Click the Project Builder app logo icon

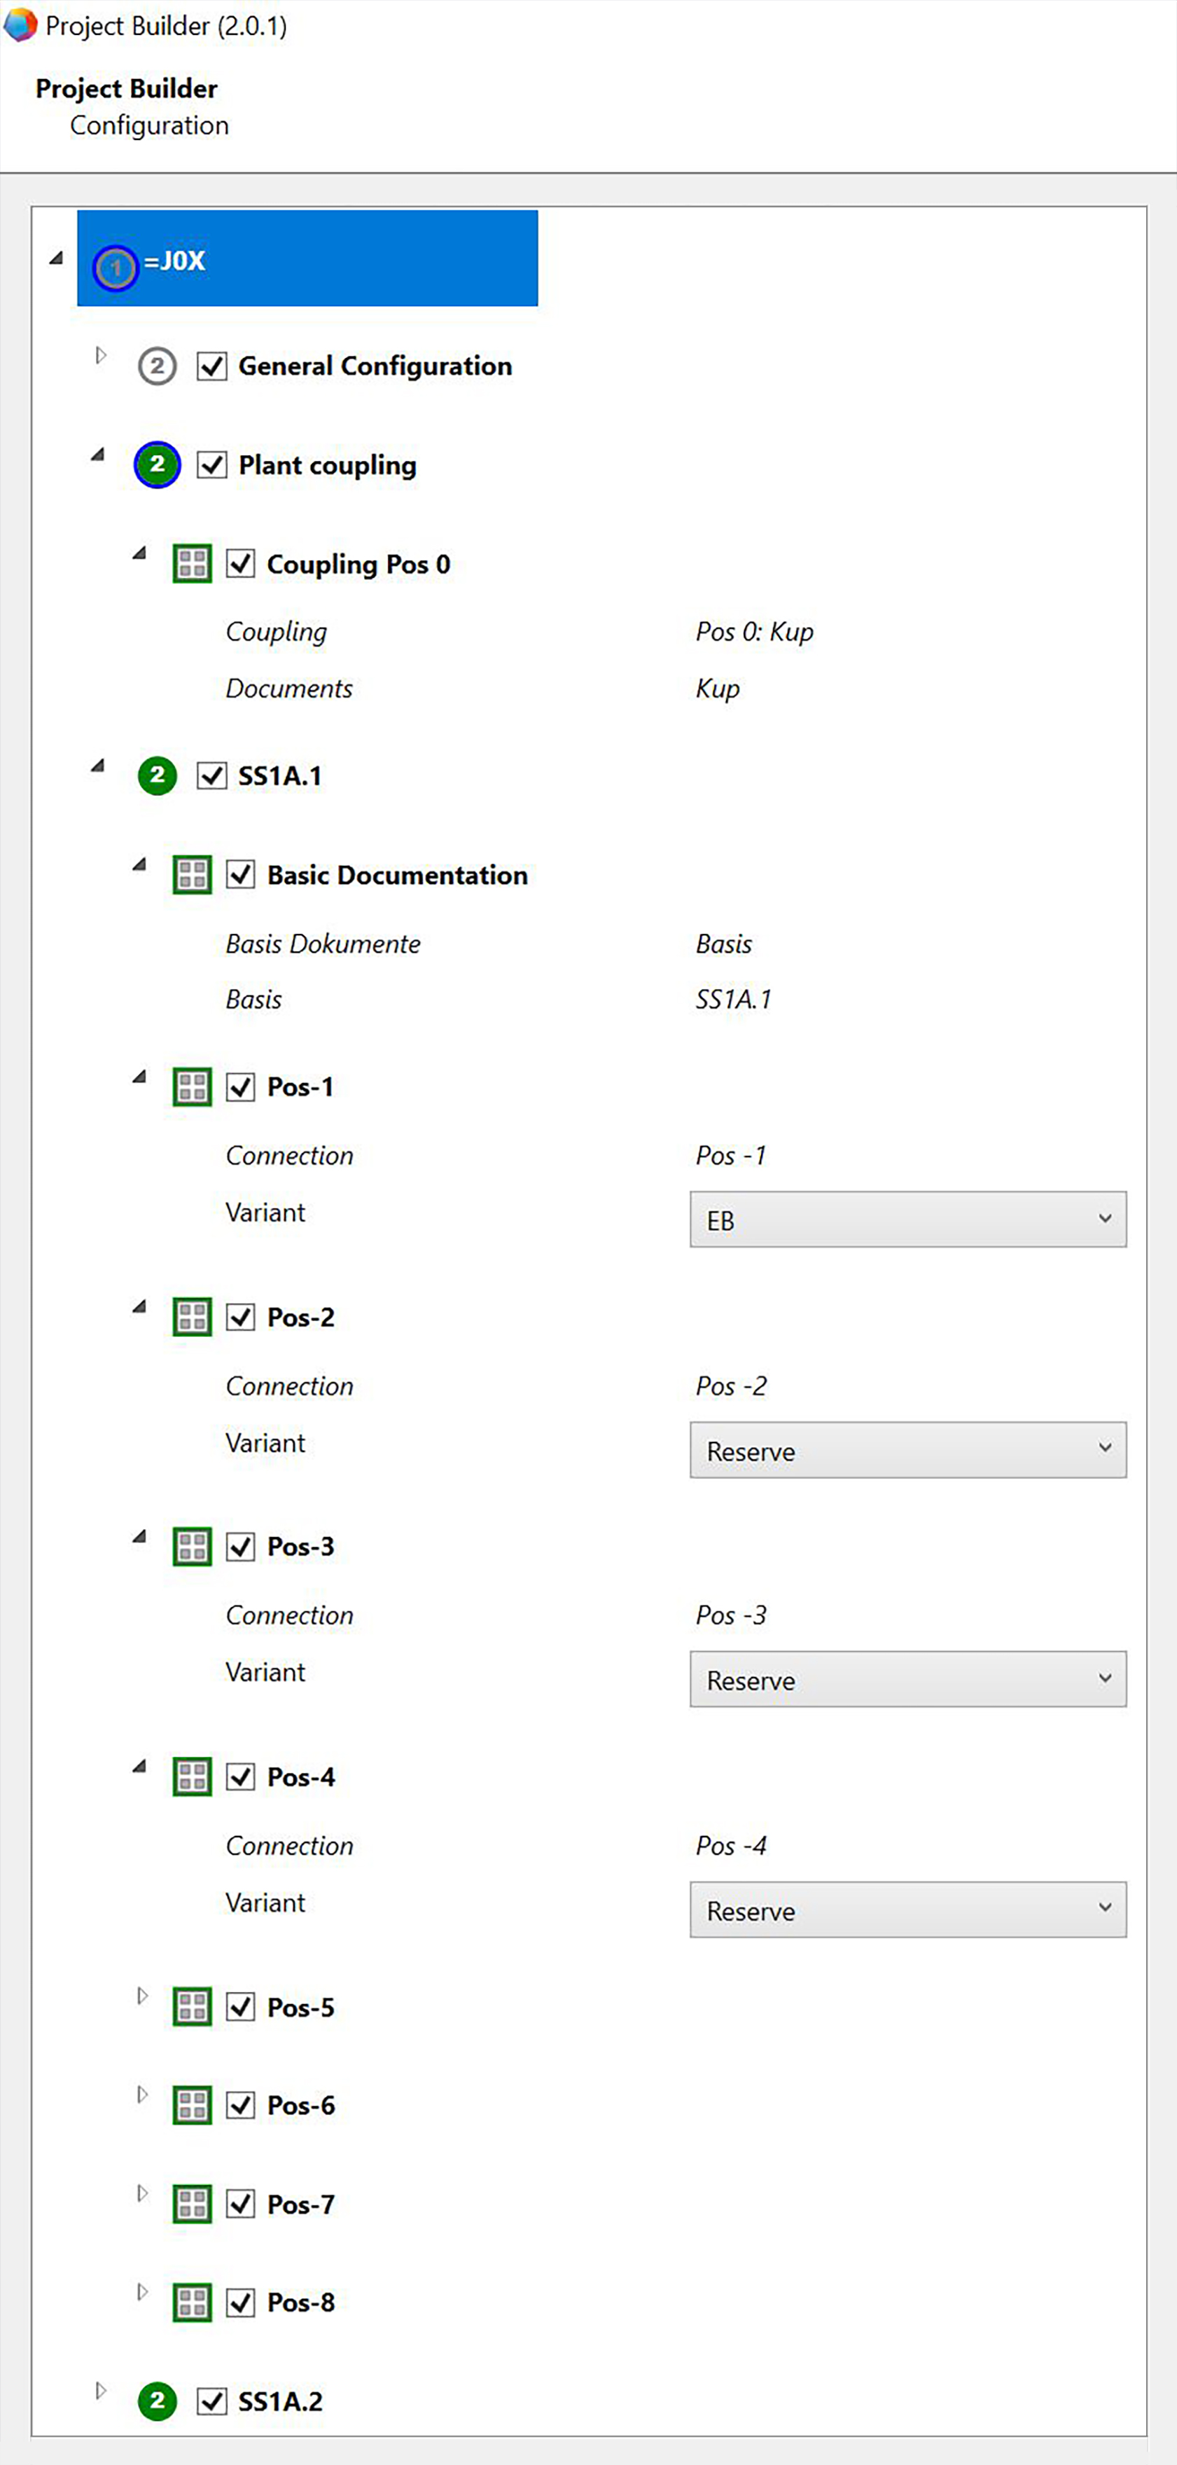pos(20,25)
